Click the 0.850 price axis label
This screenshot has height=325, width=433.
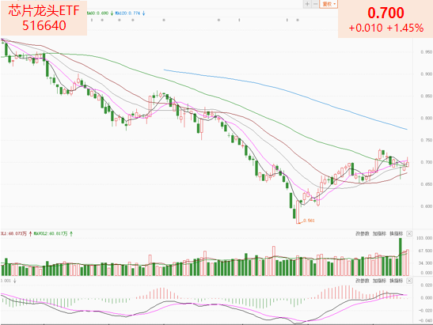click(x=427, y=96)
